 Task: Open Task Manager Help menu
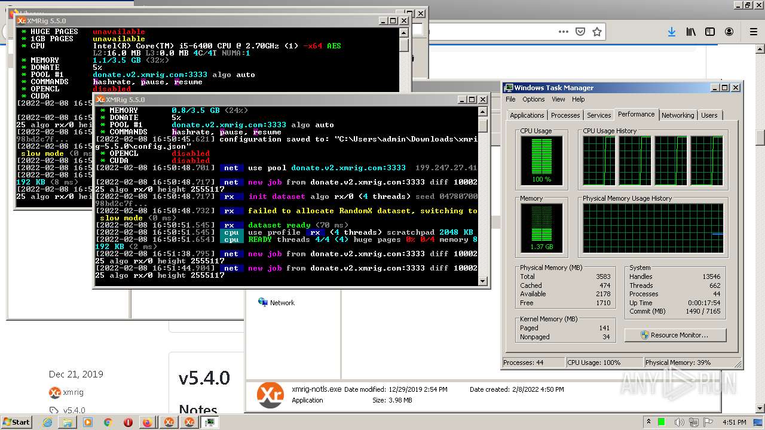pos(578,99)
